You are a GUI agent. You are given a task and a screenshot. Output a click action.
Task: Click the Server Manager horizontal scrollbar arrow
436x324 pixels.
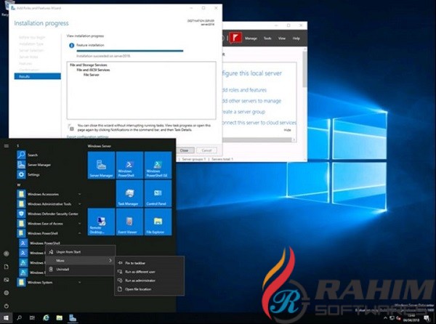pyautogui.click(x=294, y=139)
